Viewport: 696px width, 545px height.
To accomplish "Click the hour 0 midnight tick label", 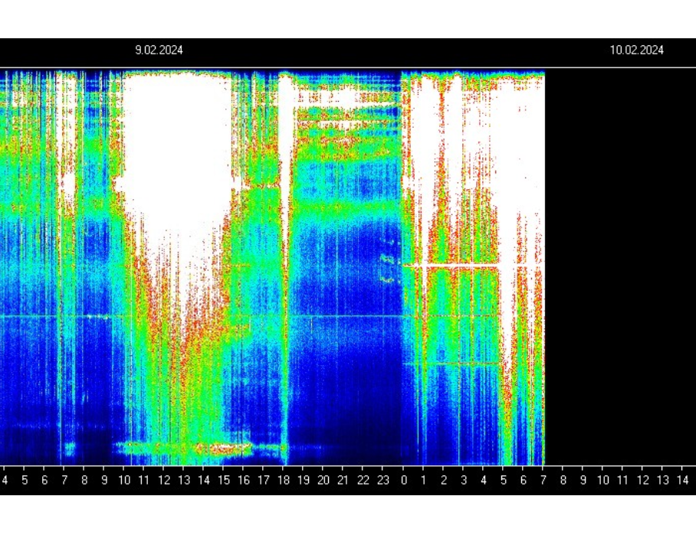I will 403,480.
